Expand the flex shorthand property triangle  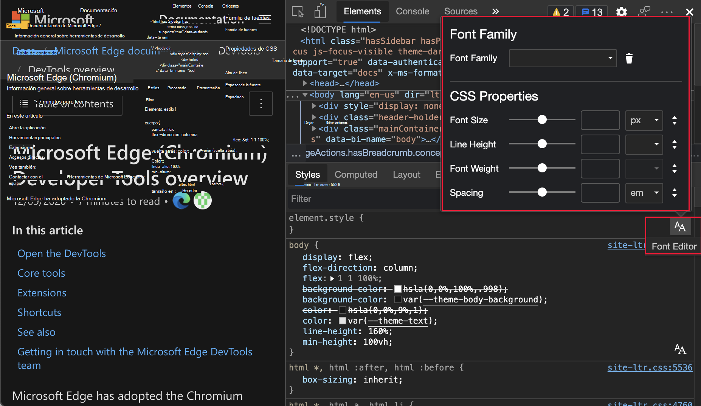point(332,279)
